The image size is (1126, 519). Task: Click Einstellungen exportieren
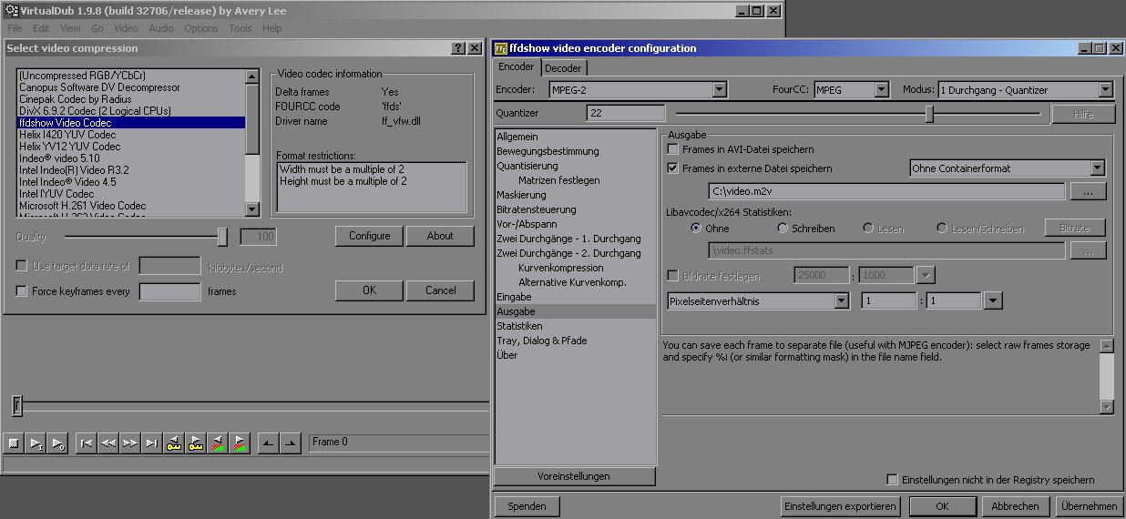pos(841,506)
